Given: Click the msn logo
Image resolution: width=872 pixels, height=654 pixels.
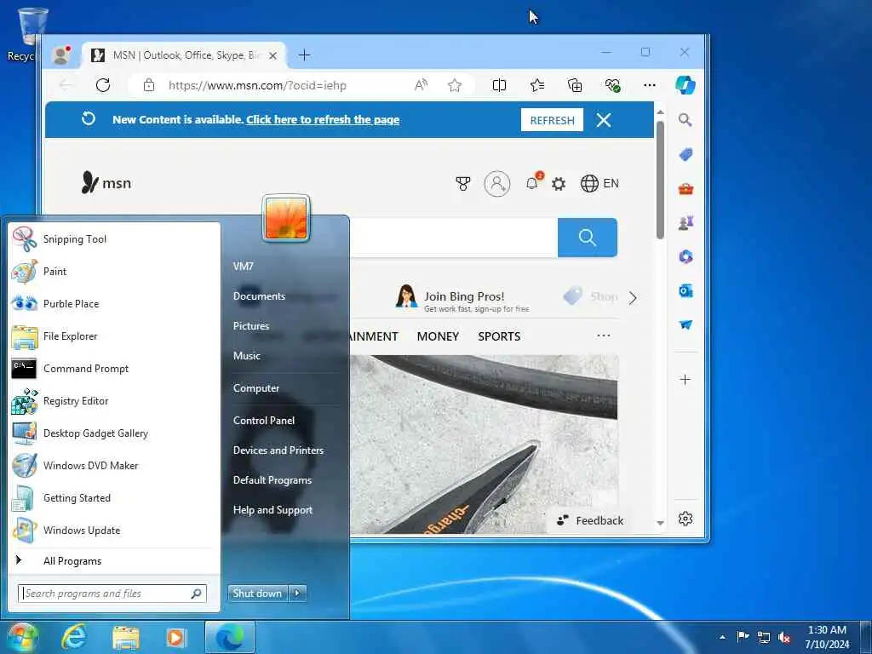Looking at the screenshot, I should 106,182.
